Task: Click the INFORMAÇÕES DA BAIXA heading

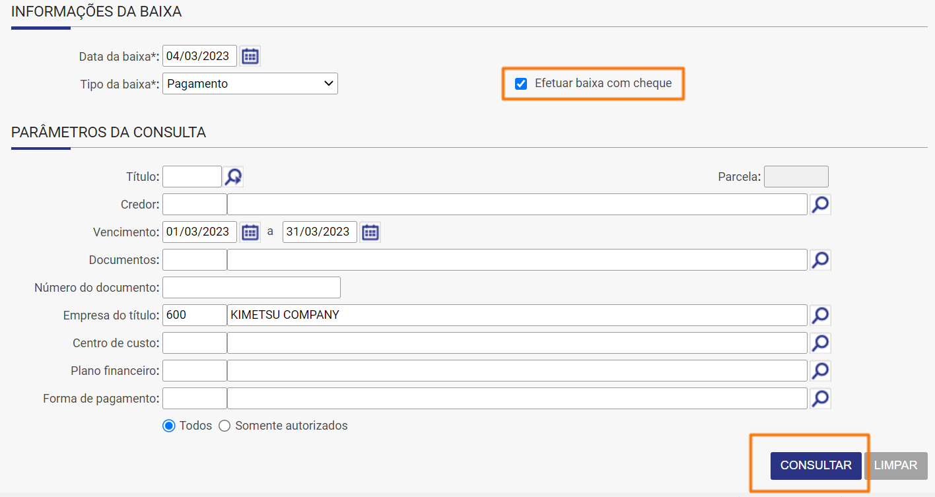Action: 96,12
